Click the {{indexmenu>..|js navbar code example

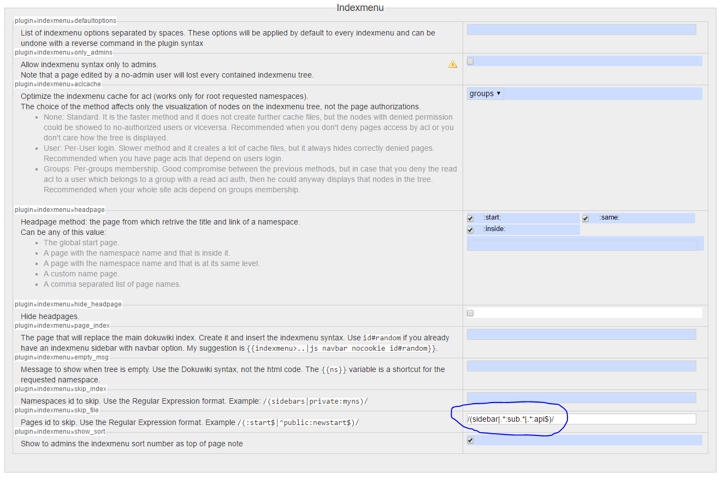[341, 349]
